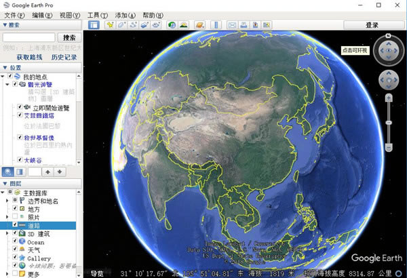
Task: Open the 工具(T) menu
Action: pyautogui.click(x=97, y=15)
